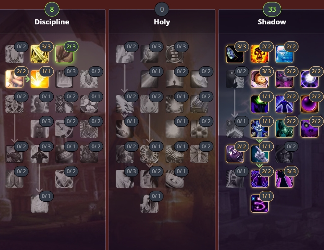Click the hooded face Darkness talent 3/3
Viewport: 324px width, 250px height.
(235, 54)
